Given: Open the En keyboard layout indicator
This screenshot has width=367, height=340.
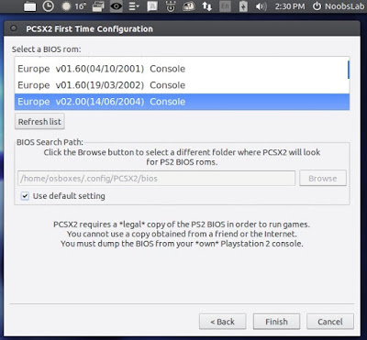Looking at the screenshot, I should tap(225, 6).
